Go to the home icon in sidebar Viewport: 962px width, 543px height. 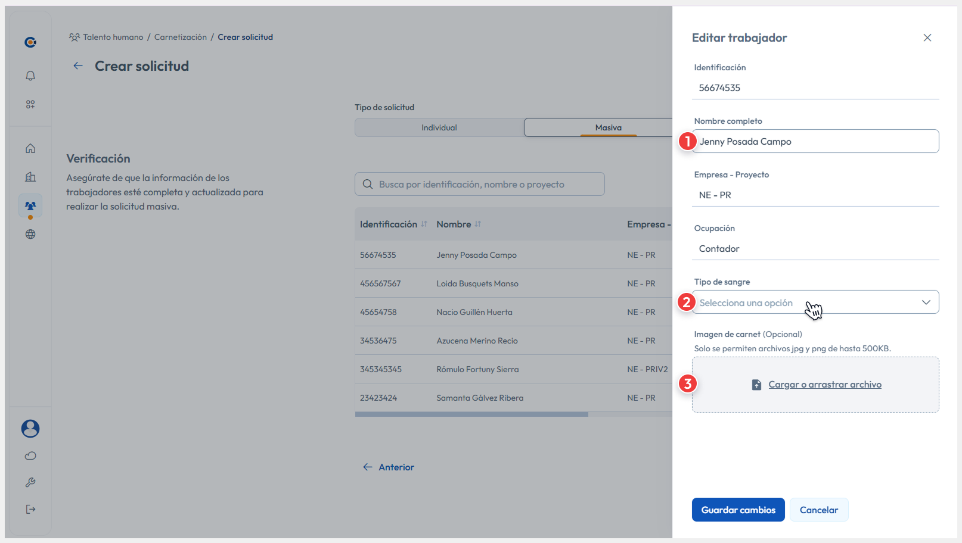coord(30,148)
